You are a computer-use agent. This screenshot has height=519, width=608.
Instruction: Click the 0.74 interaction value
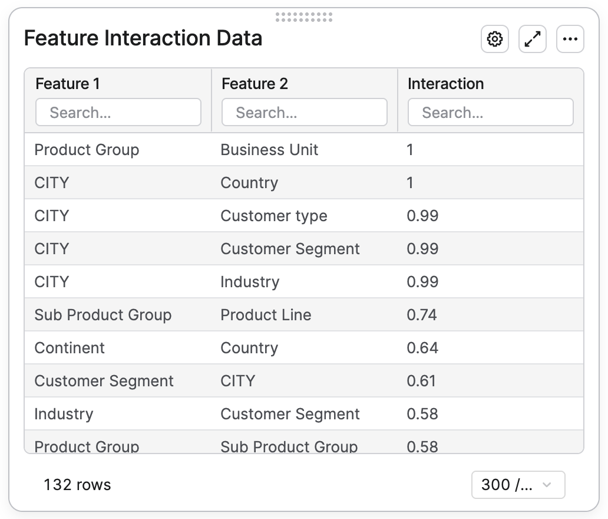coord(422,315)
